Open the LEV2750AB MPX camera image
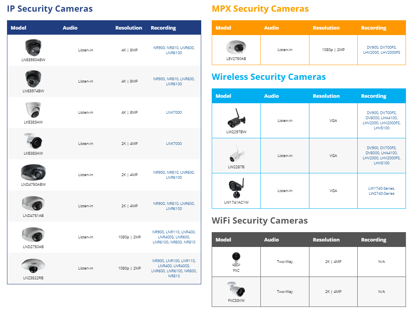The width and height of the screenshot is (418, 312). tap(236, 47)
